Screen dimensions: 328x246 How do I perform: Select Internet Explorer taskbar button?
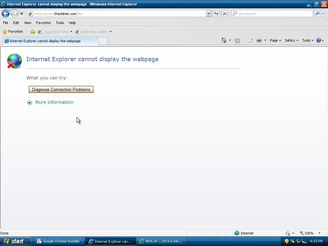tap(111, 242)
